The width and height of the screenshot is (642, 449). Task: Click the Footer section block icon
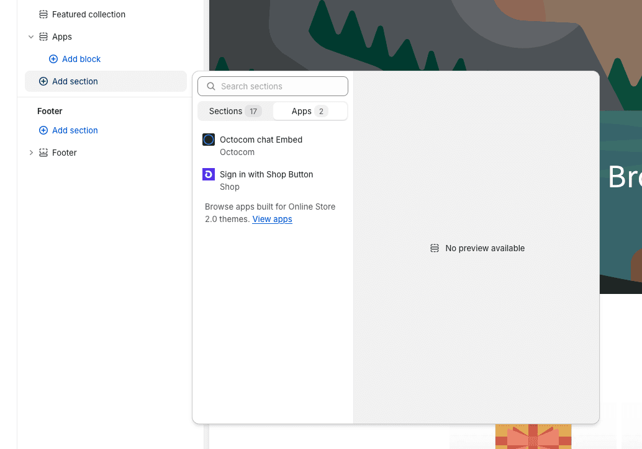point(43,153)
